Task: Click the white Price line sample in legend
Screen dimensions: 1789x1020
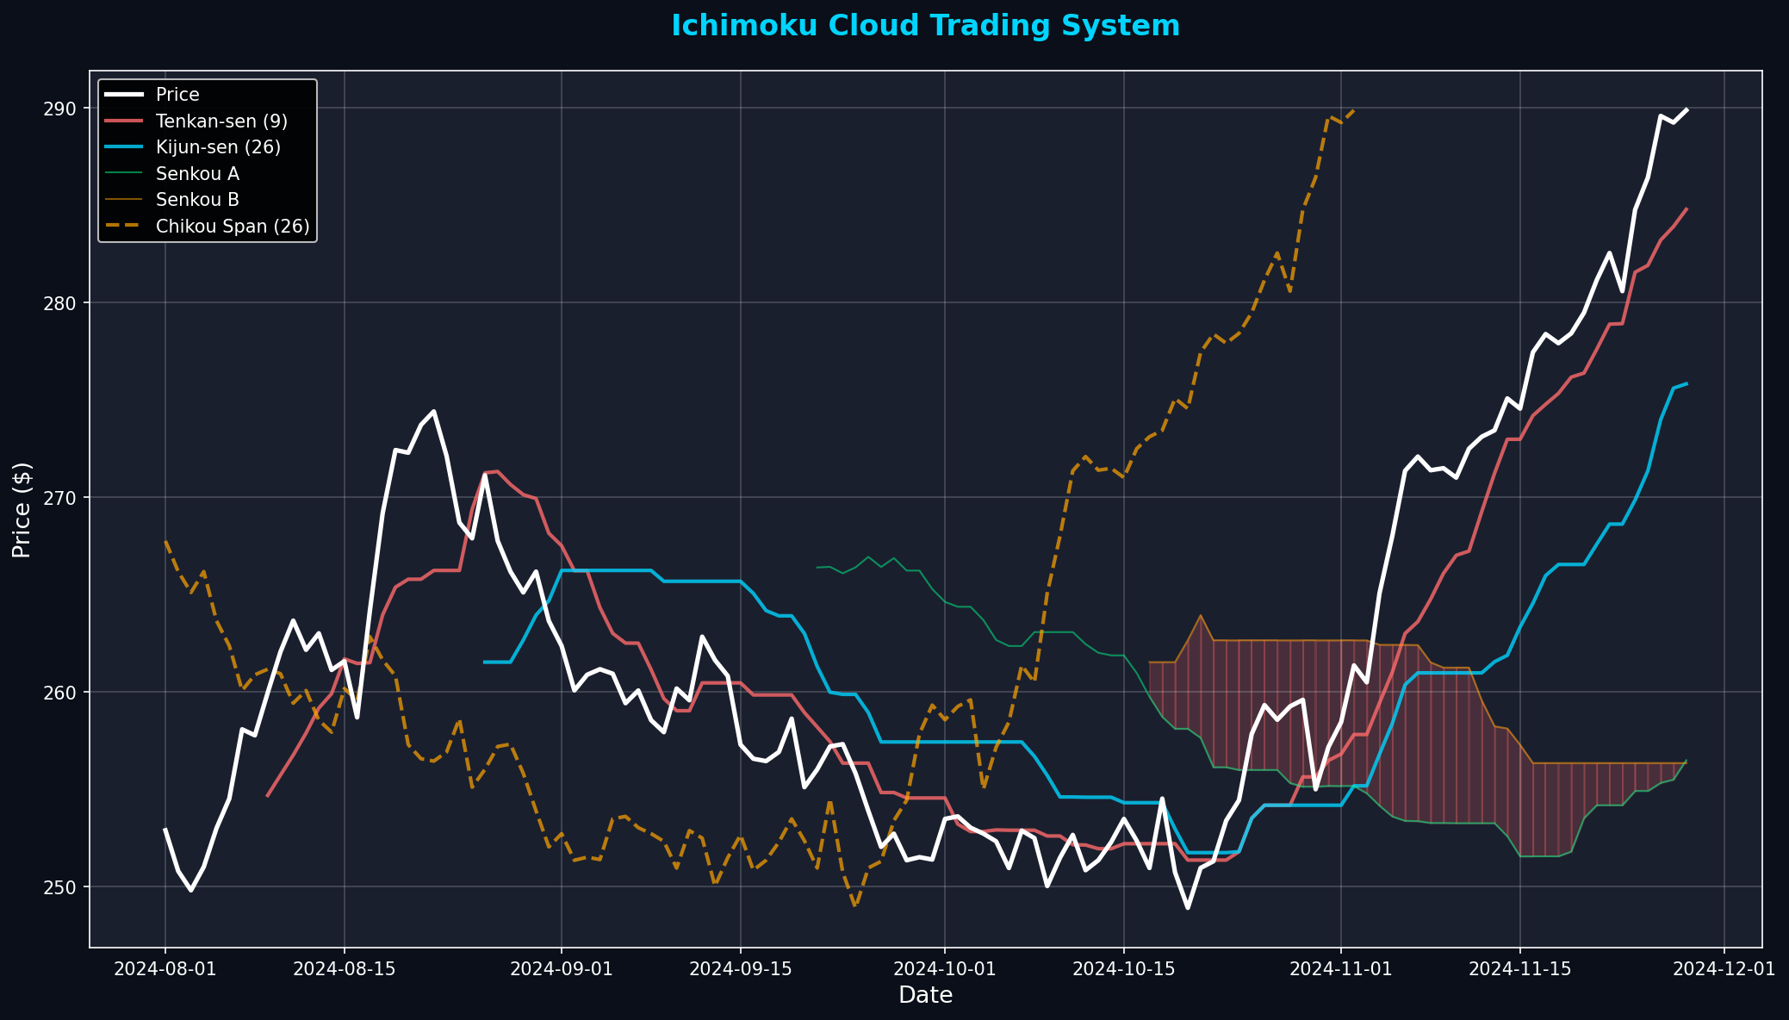Action: click(123, 95)
